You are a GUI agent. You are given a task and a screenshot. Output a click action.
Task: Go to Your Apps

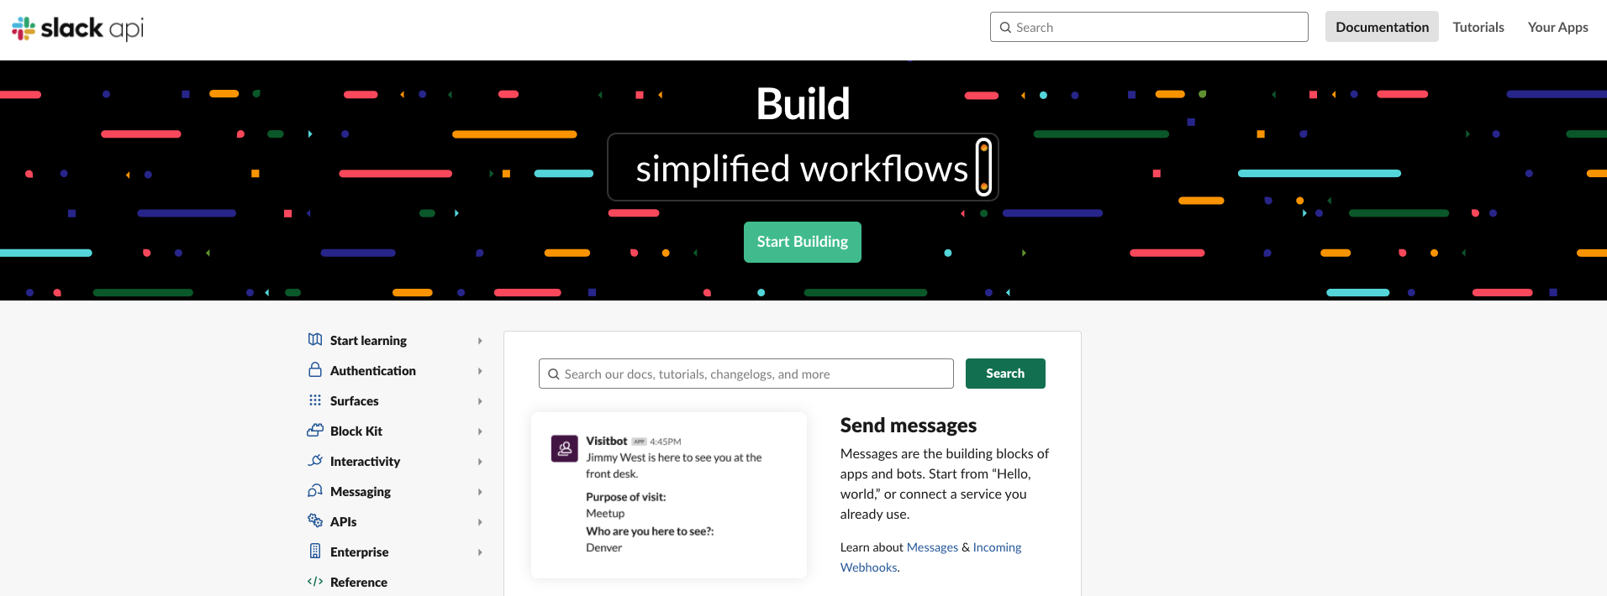click(x=1557, y=27)
